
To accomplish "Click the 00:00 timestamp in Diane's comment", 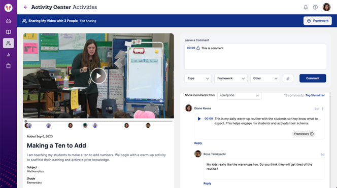I will (209, 119).
